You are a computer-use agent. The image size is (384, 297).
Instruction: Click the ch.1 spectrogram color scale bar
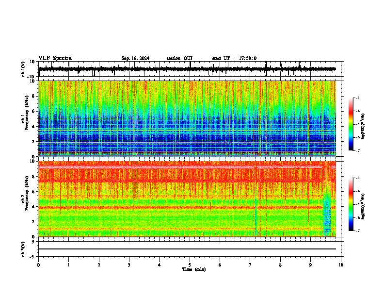[x=351, y=124]
